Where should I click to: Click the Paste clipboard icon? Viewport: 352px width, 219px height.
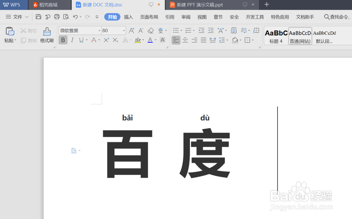[10, 31]
